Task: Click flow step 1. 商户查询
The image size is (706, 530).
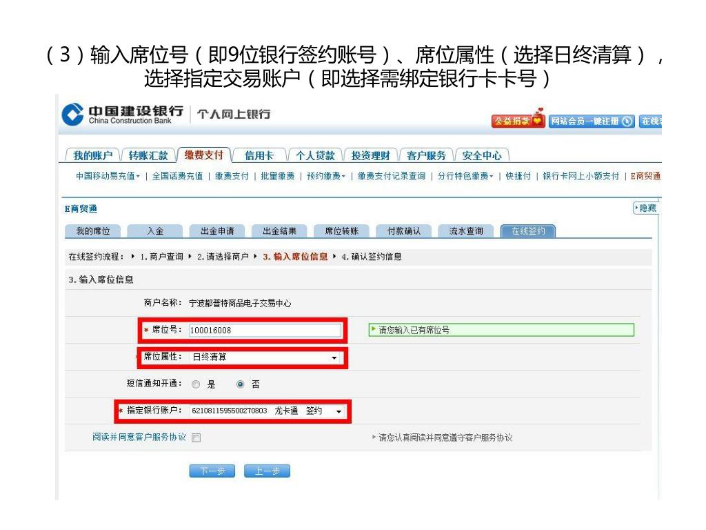Action: coord(161,257)
